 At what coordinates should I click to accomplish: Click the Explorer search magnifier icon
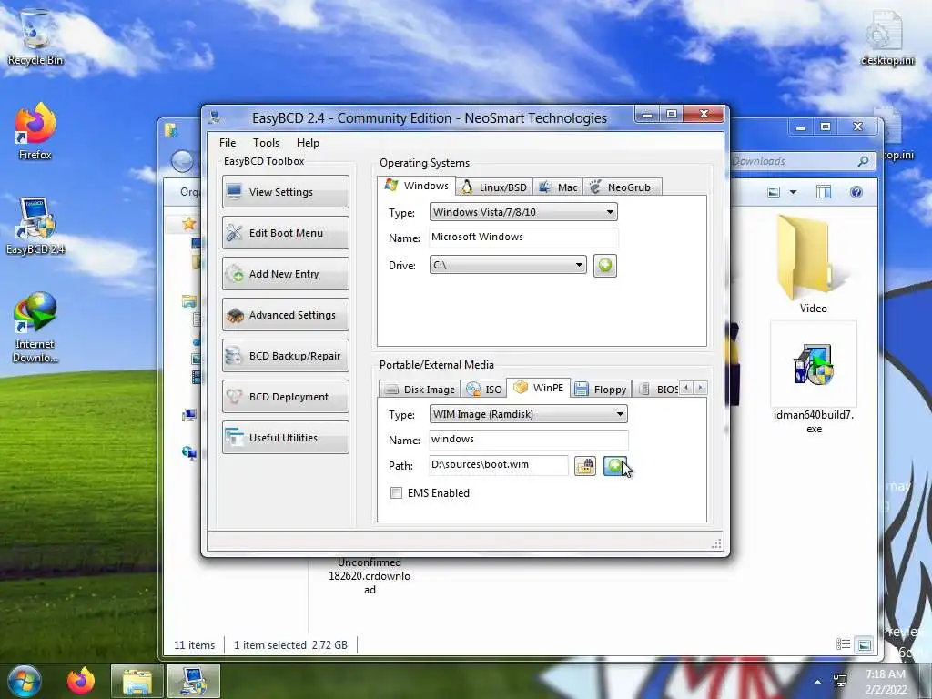click(x=863, y=161)
